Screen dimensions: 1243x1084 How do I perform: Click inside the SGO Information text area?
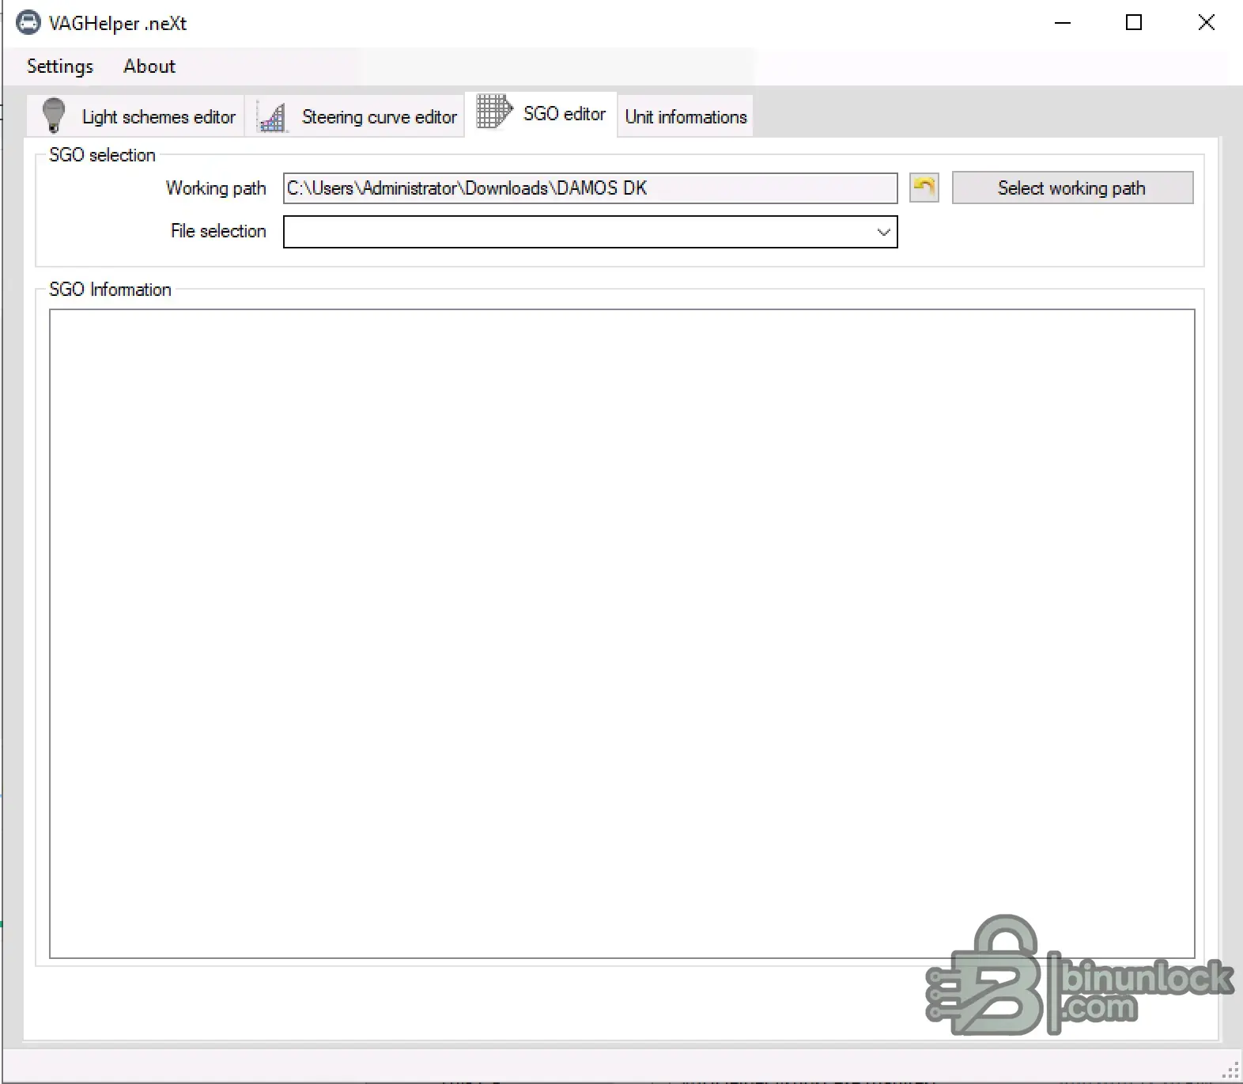tap(621, 633)
